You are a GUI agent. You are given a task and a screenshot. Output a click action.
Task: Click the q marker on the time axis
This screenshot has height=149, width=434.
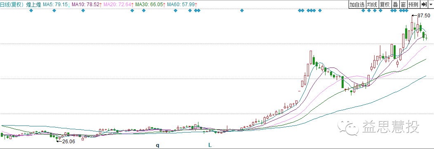158,145
